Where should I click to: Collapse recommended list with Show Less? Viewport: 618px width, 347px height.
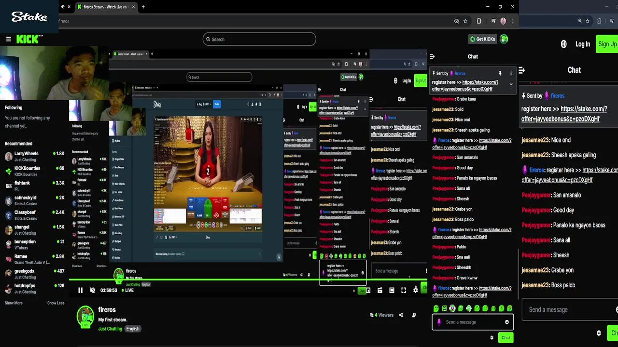[x=56, y=303]
